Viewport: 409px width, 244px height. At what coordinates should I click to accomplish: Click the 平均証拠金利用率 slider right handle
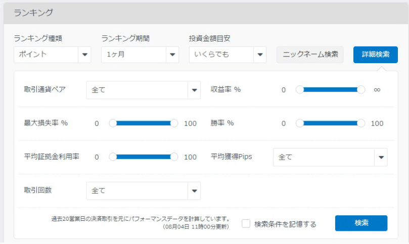click(174, 157)
